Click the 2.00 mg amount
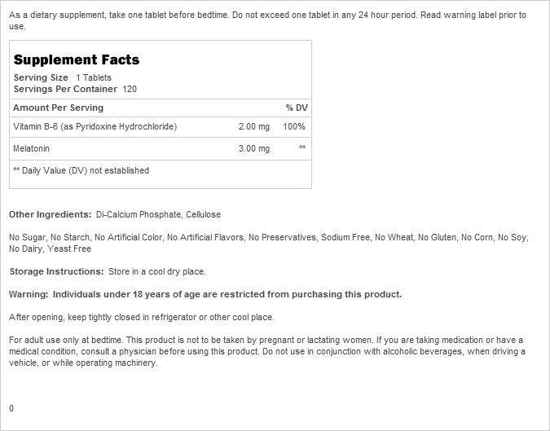550x431 pixels. (254, 126)
